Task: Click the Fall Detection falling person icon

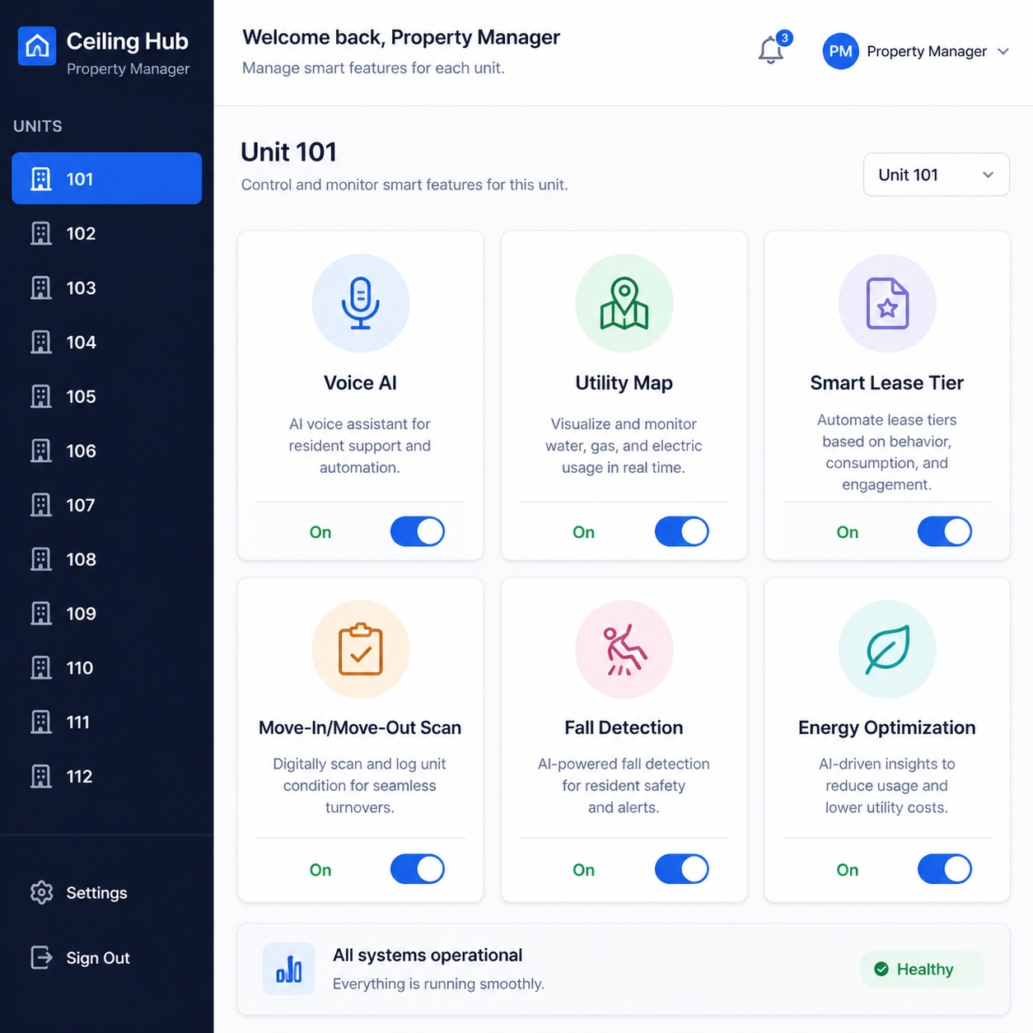Action: (624, 649)
